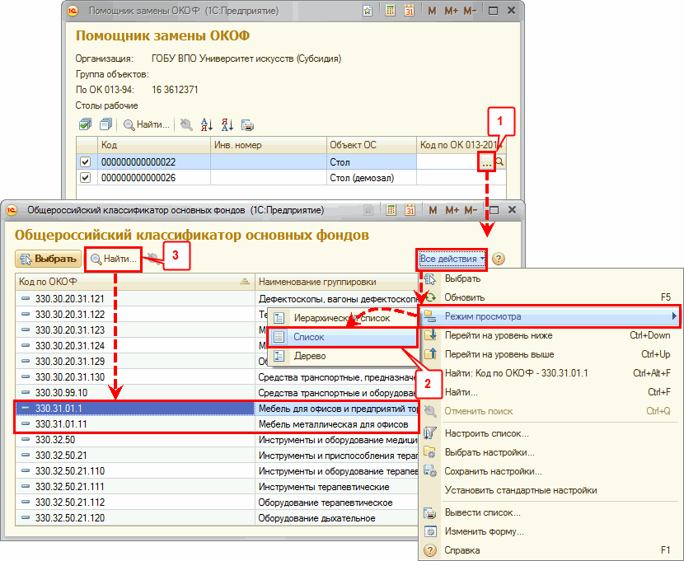
Task: Click the uncheck-all rows icon
Action: point(105,124)
